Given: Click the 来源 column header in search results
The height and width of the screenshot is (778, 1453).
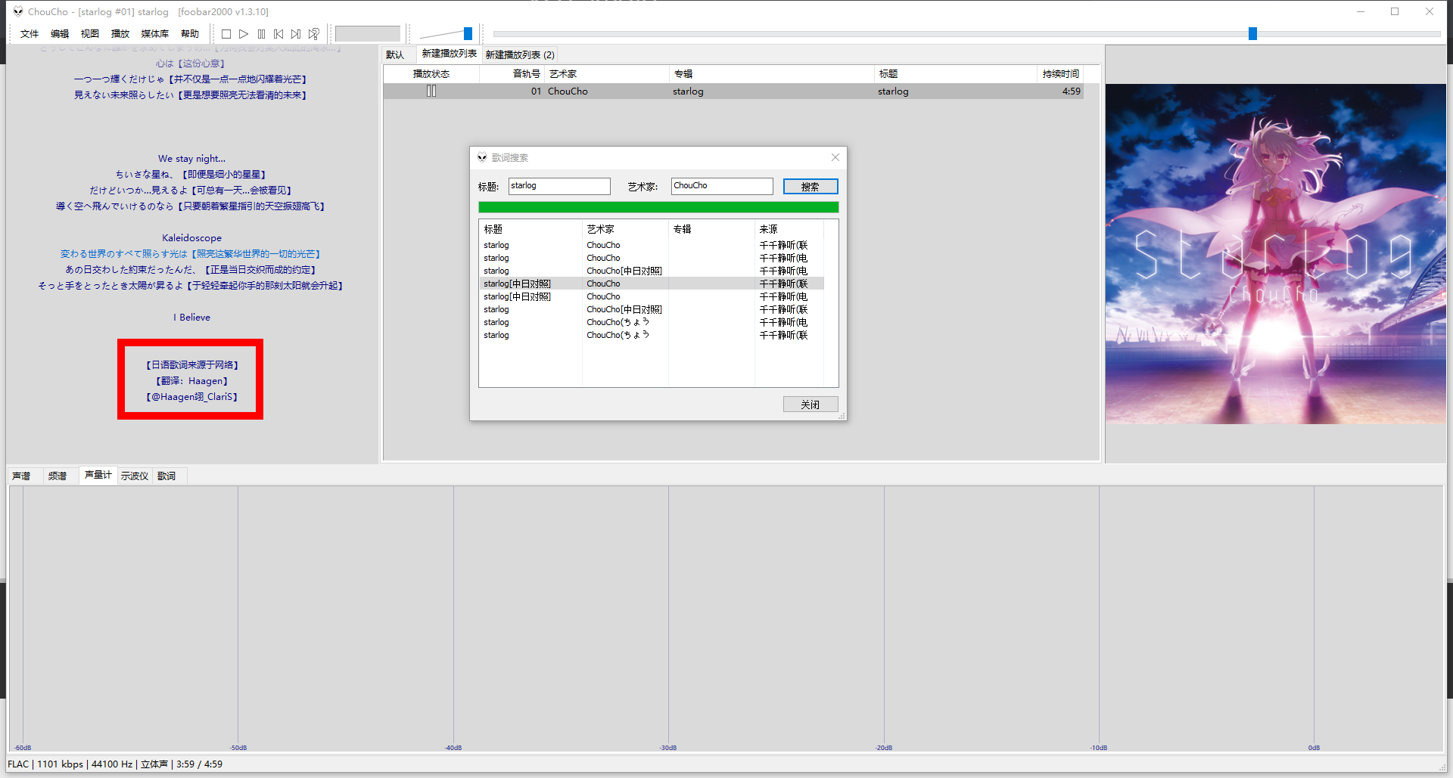Looking at the screenshot, I should 789,229.
